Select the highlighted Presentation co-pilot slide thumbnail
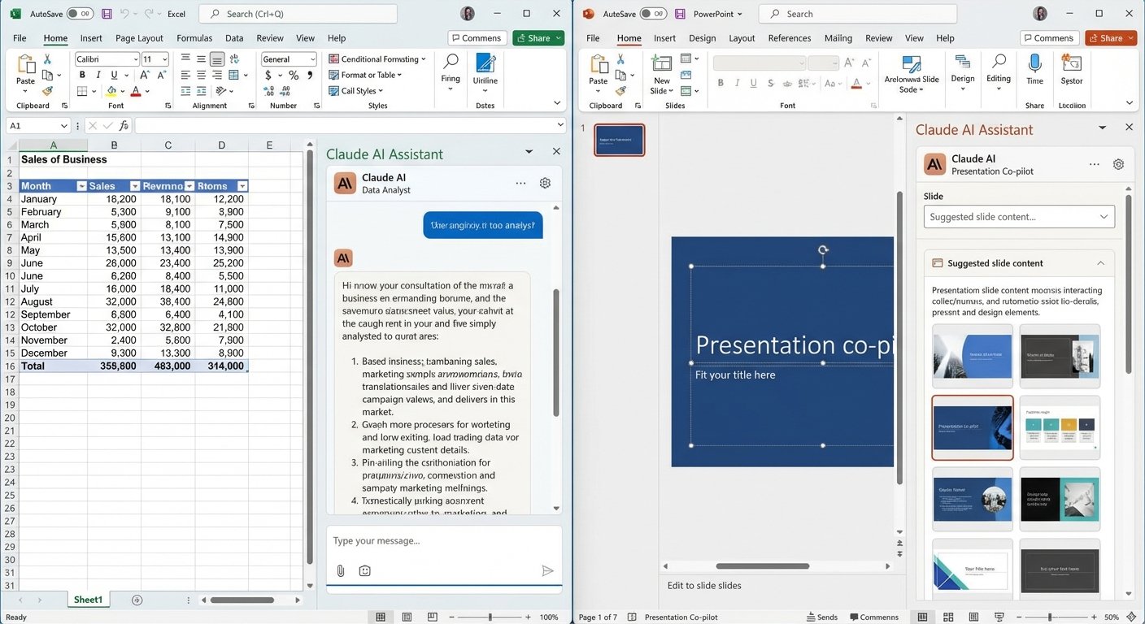The image size is (1145, 624). (x=973, y=427)
